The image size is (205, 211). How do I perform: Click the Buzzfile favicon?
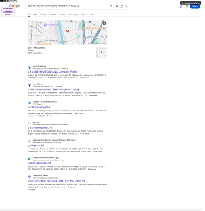point(30,123)
